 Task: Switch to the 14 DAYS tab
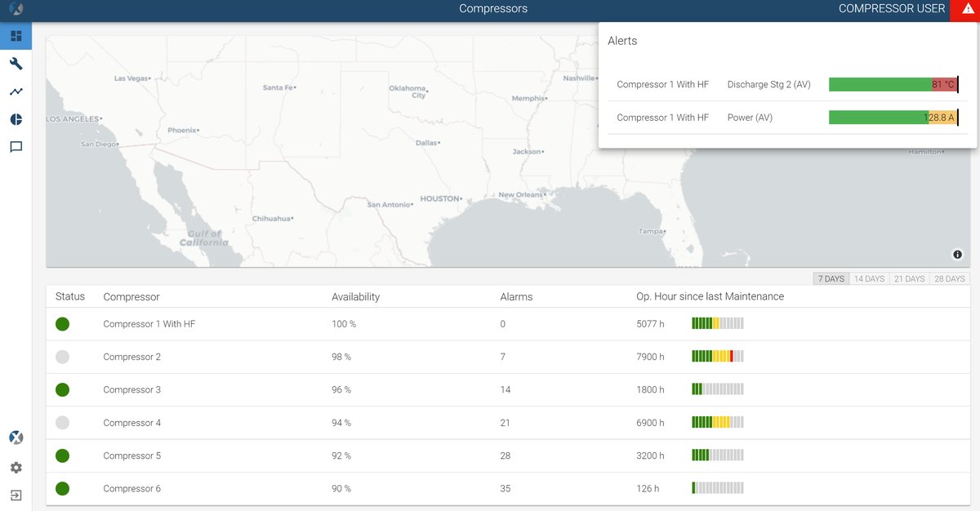click(868, 278)
